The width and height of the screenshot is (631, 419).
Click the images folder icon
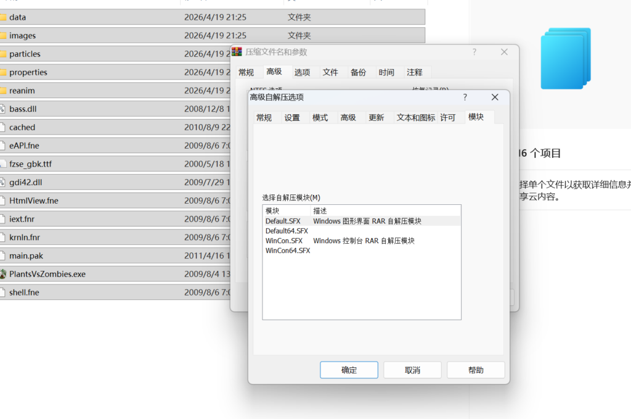tap(2, 36)
